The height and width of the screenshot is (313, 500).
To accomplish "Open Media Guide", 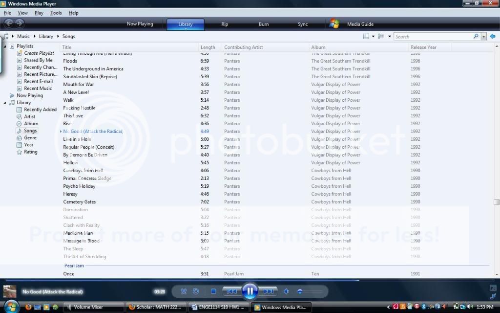I will click(x=360, y=24).
